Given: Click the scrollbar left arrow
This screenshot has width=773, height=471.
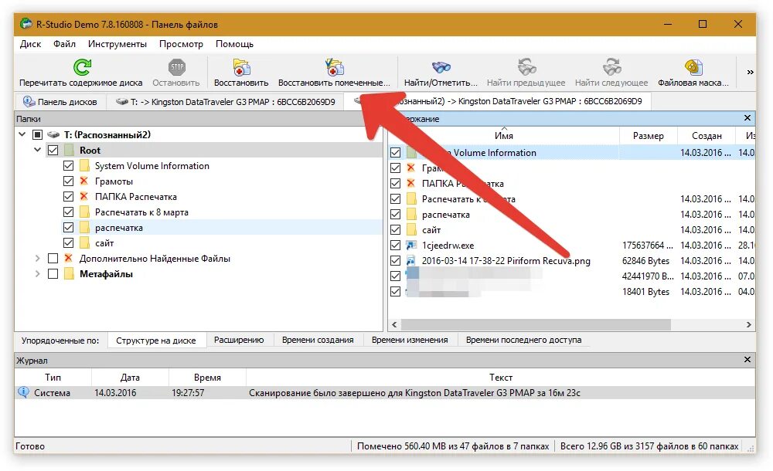Looking at the screenshot, I should 394,324.
